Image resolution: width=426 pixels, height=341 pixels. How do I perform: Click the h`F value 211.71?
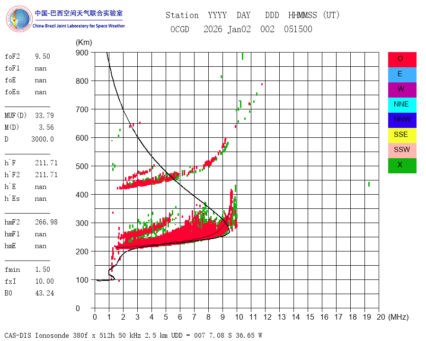tap(46, 163)
